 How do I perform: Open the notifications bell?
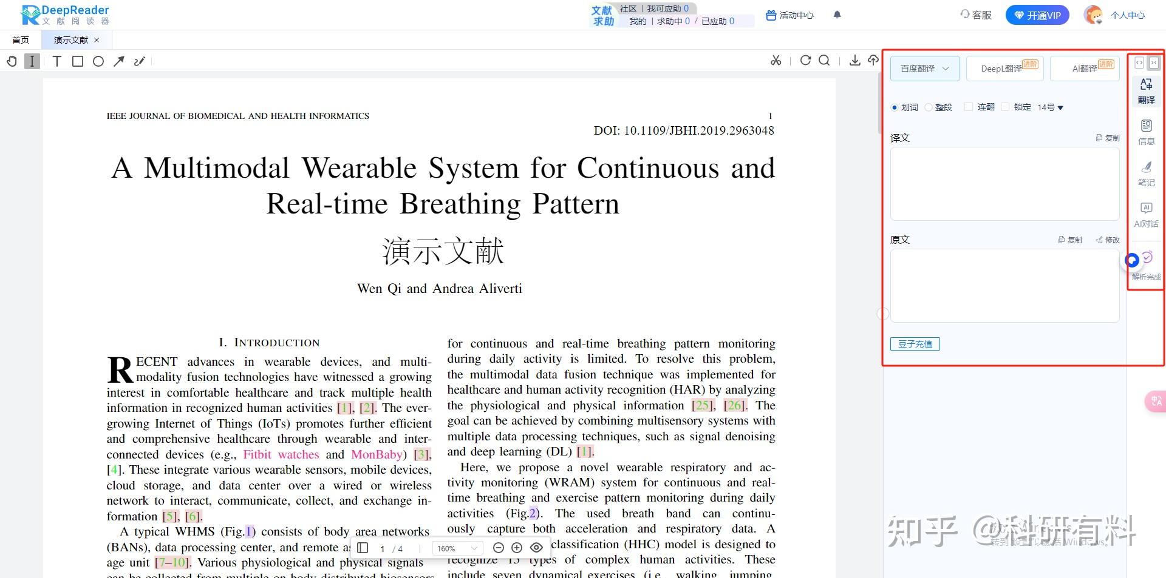[837, 15]
